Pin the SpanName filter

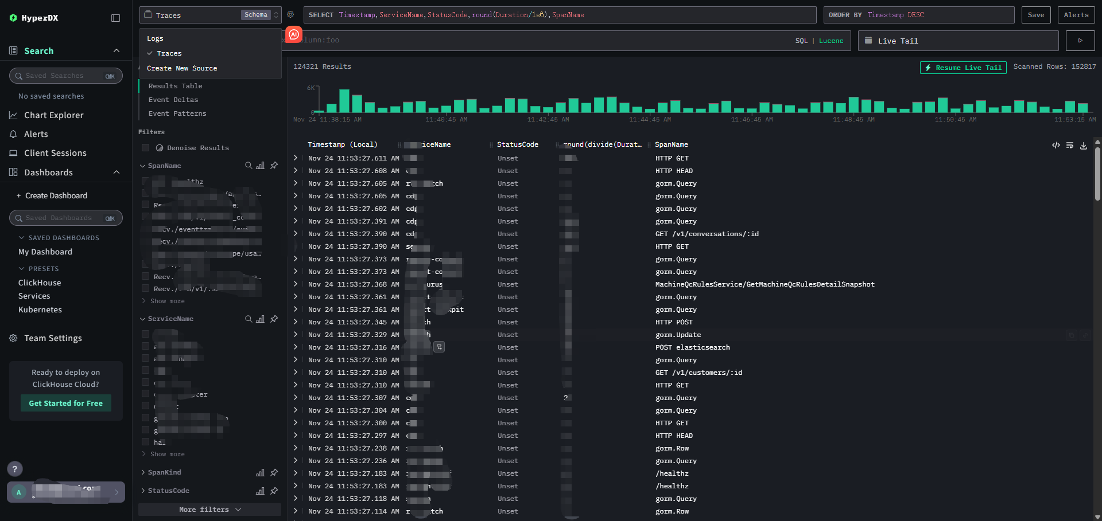click(x=274, y=166)
